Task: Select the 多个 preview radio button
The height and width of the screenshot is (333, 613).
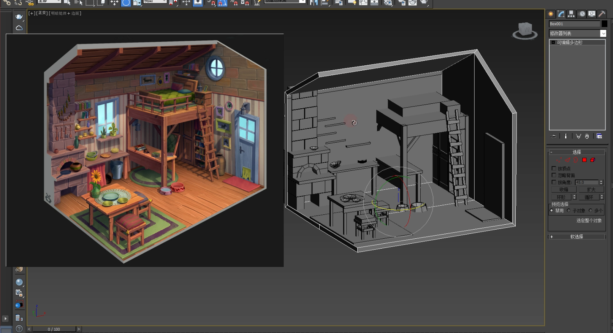Action: pos(591,211)
